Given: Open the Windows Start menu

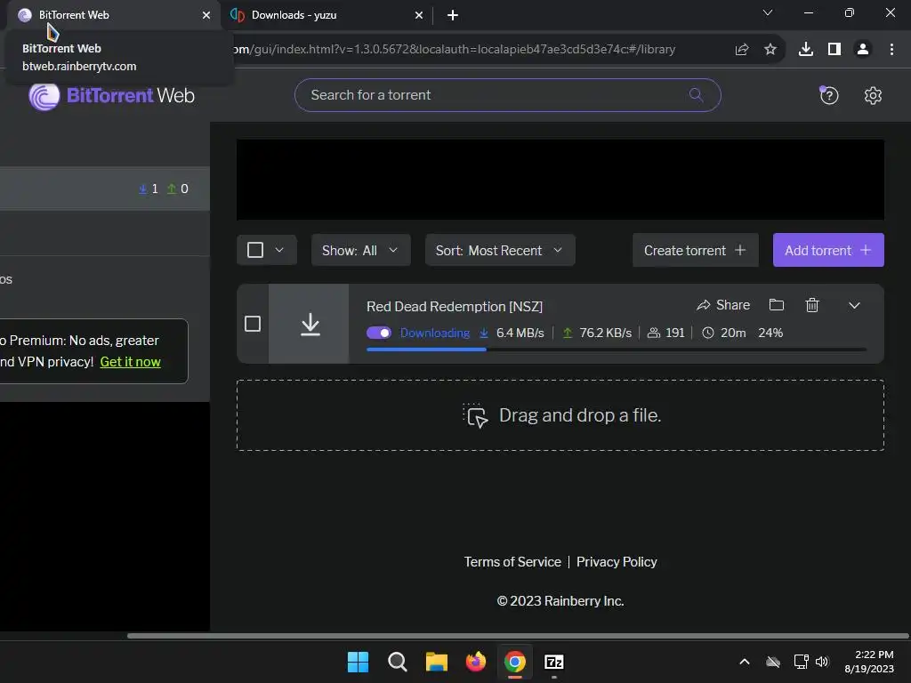Looking at the screenshot, I should click(x=358, y=662).
